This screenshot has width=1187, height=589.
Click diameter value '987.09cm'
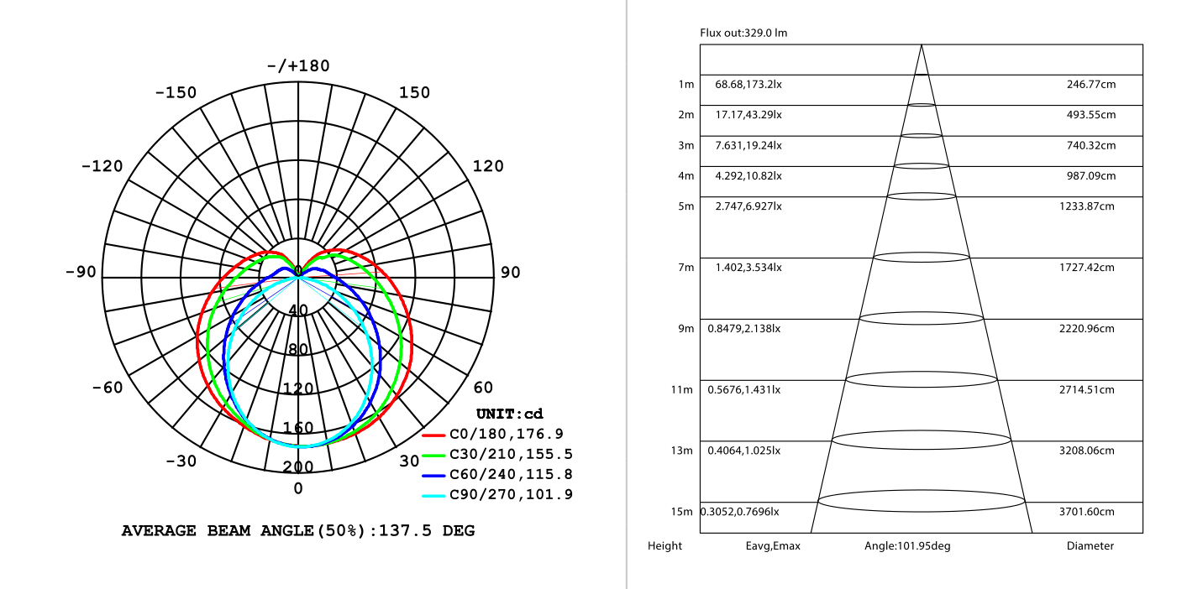point(1091,176)
